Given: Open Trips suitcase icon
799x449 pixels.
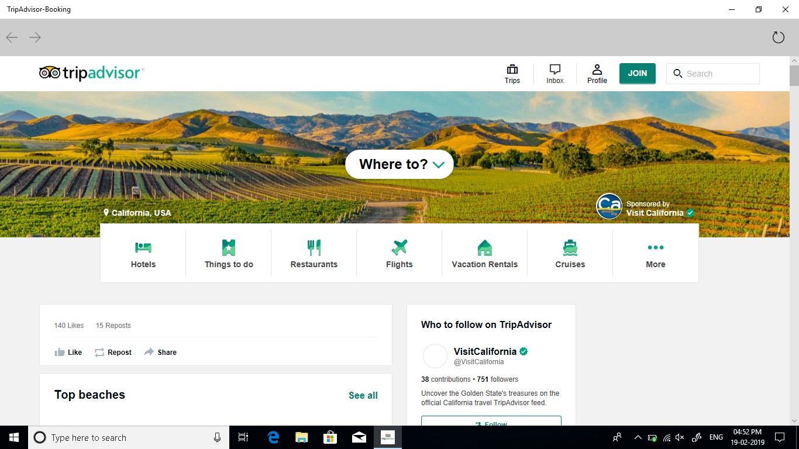Looking at the screenshot, I should coord(512,70).
